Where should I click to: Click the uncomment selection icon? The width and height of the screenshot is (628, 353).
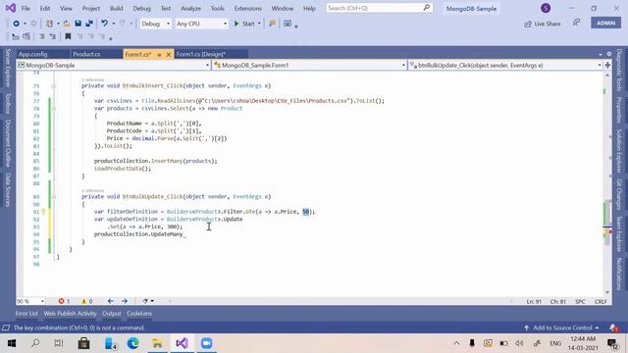tap(52, 36)
